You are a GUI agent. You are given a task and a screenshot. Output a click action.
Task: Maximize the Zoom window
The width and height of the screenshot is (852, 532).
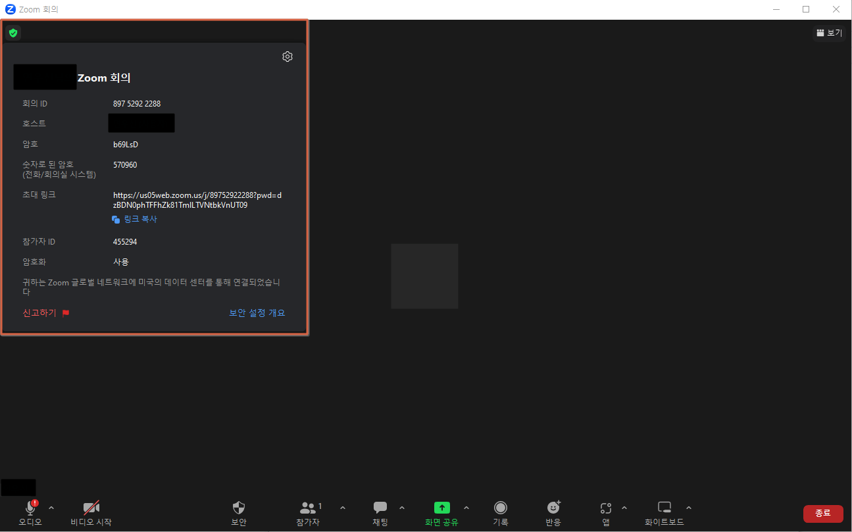pyautogui.click(x=806, y=9)
